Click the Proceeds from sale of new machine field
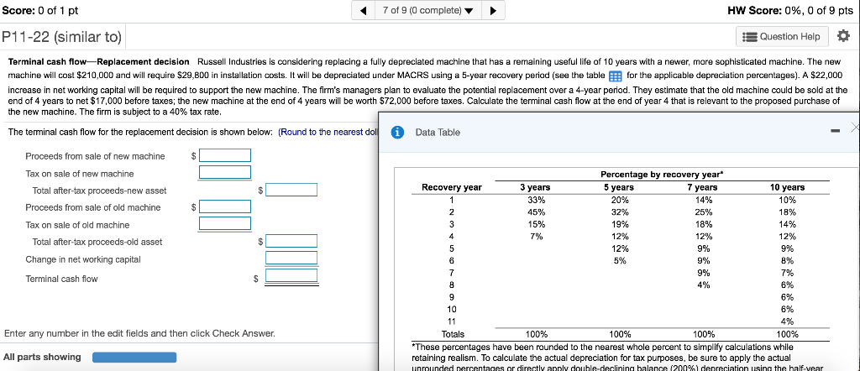Image resolution: width=860 pixels, height=371 pixels. tap(225, 155)
